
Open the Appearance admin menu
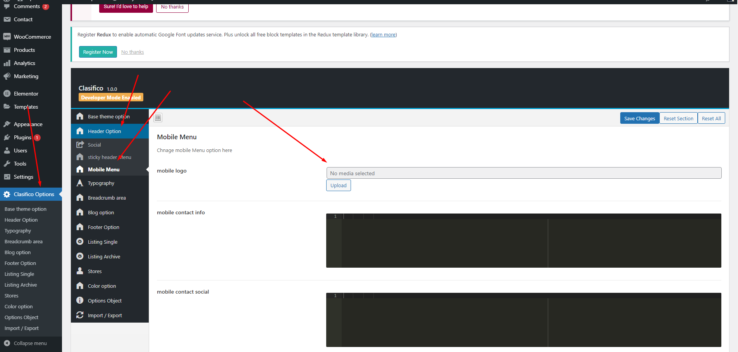pos(28,124)
